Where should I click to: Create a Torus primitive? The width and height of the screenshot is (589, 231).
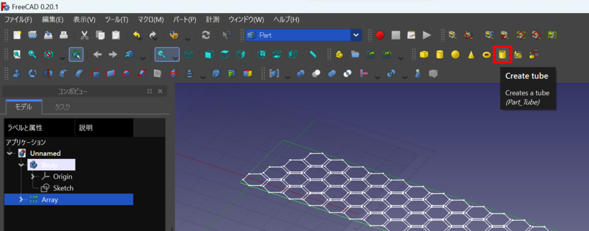[487, 54]
